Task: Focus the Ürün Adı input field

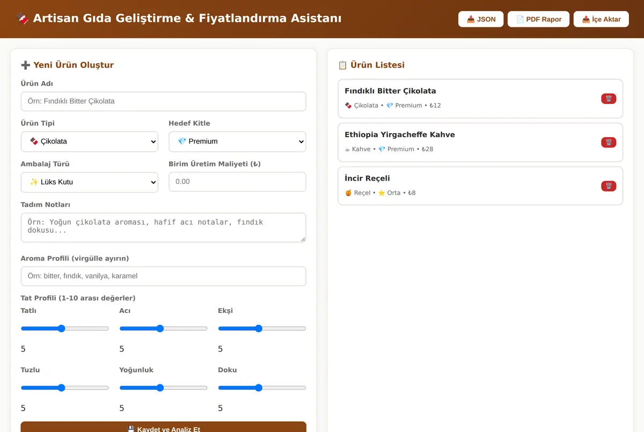Action: (164, 101)
